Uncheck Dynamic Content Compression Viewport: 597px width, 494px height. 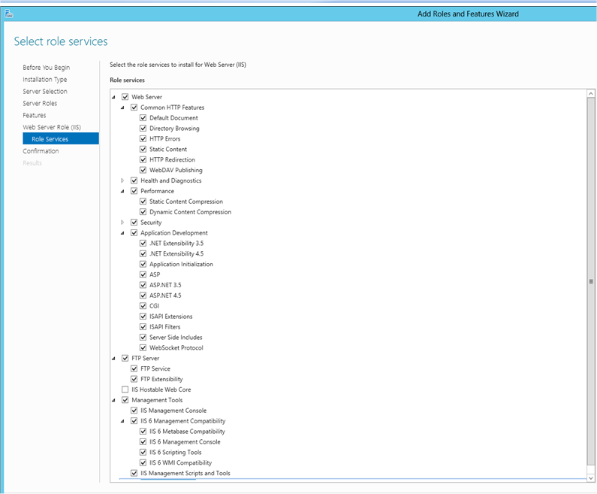pyautogui.click(x=143, y=211)
